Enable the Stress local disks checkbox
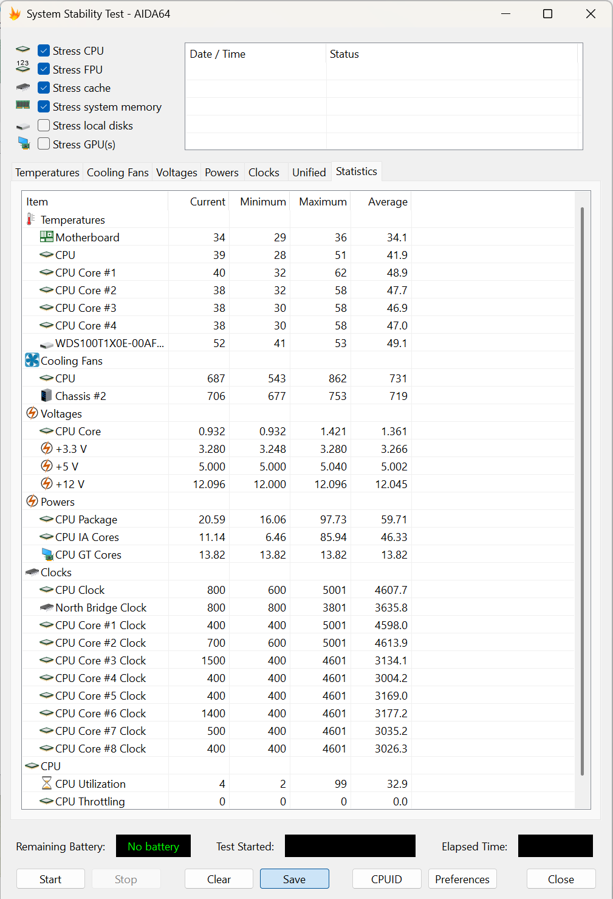The height and width of the screenshot is (899, 613). tap(44, 125)
